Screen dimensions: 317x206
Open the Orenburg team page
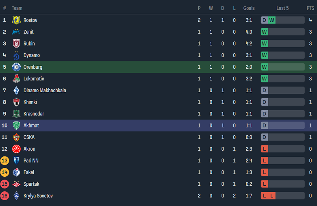pyautogui.click(x=33, y=67)
